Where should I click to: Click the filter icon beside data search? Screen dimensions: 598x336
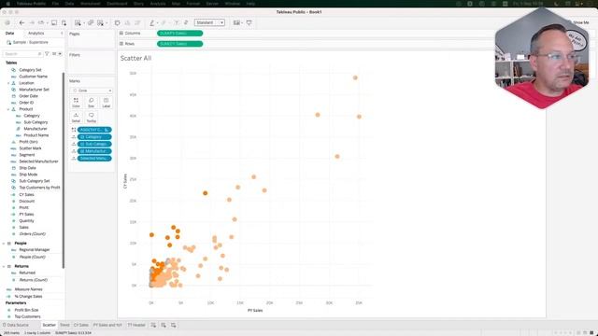pos(47,54)
